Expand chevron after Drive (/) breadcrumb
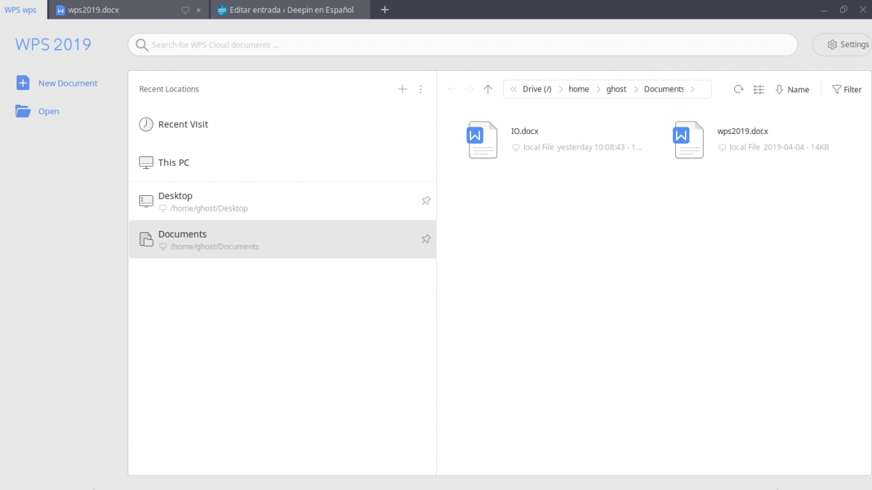 click(560, 89)
